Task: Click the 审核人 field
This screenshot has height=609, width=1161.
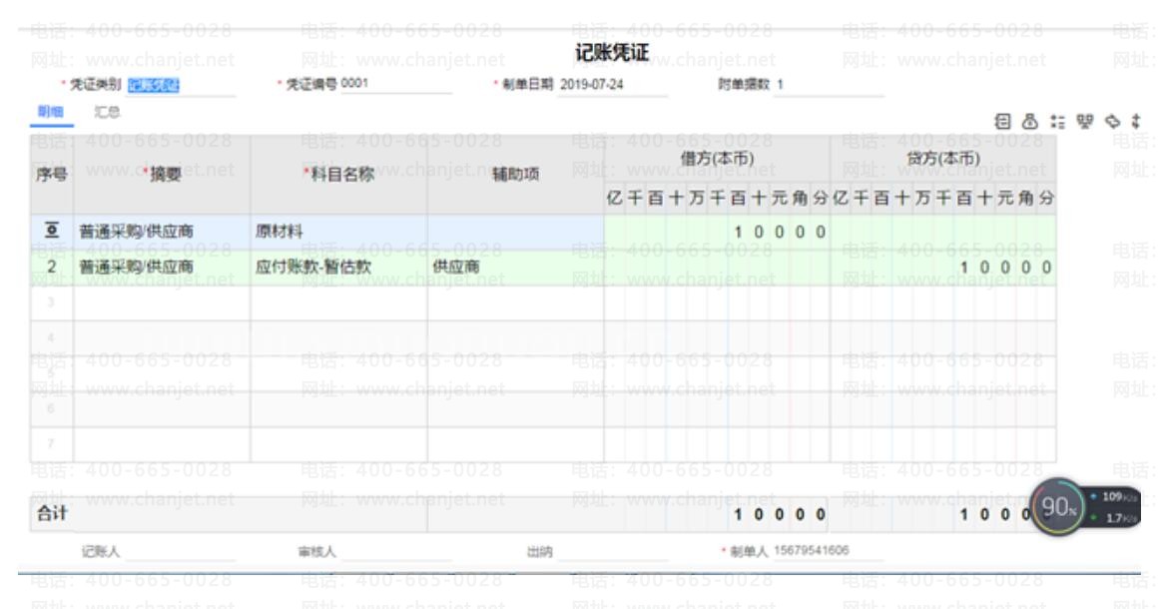Action: click(x=396, y=551)
